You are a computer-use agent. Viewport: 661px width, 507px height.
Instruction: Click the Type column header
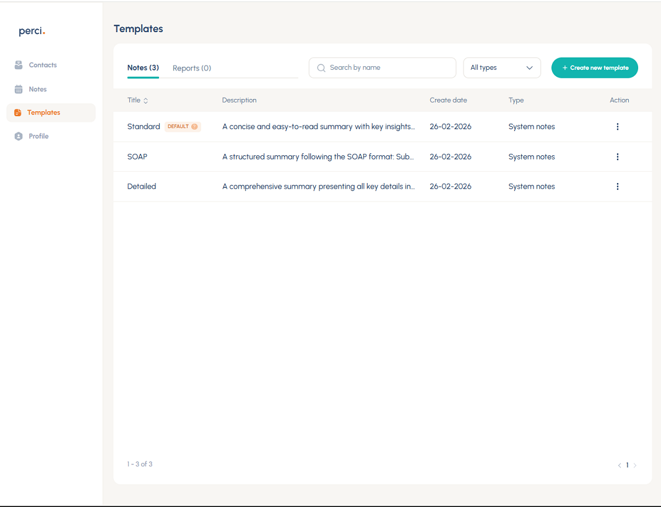[516, 100]
